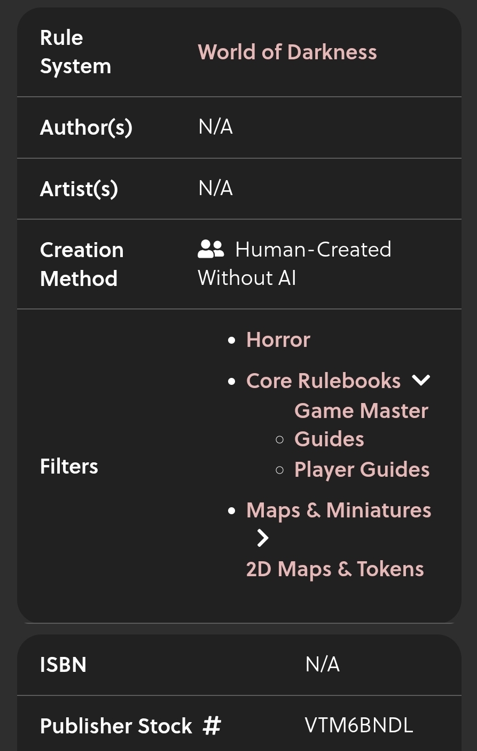Click the Artist(s) label

pyautogui.click(x=79, y=189)
